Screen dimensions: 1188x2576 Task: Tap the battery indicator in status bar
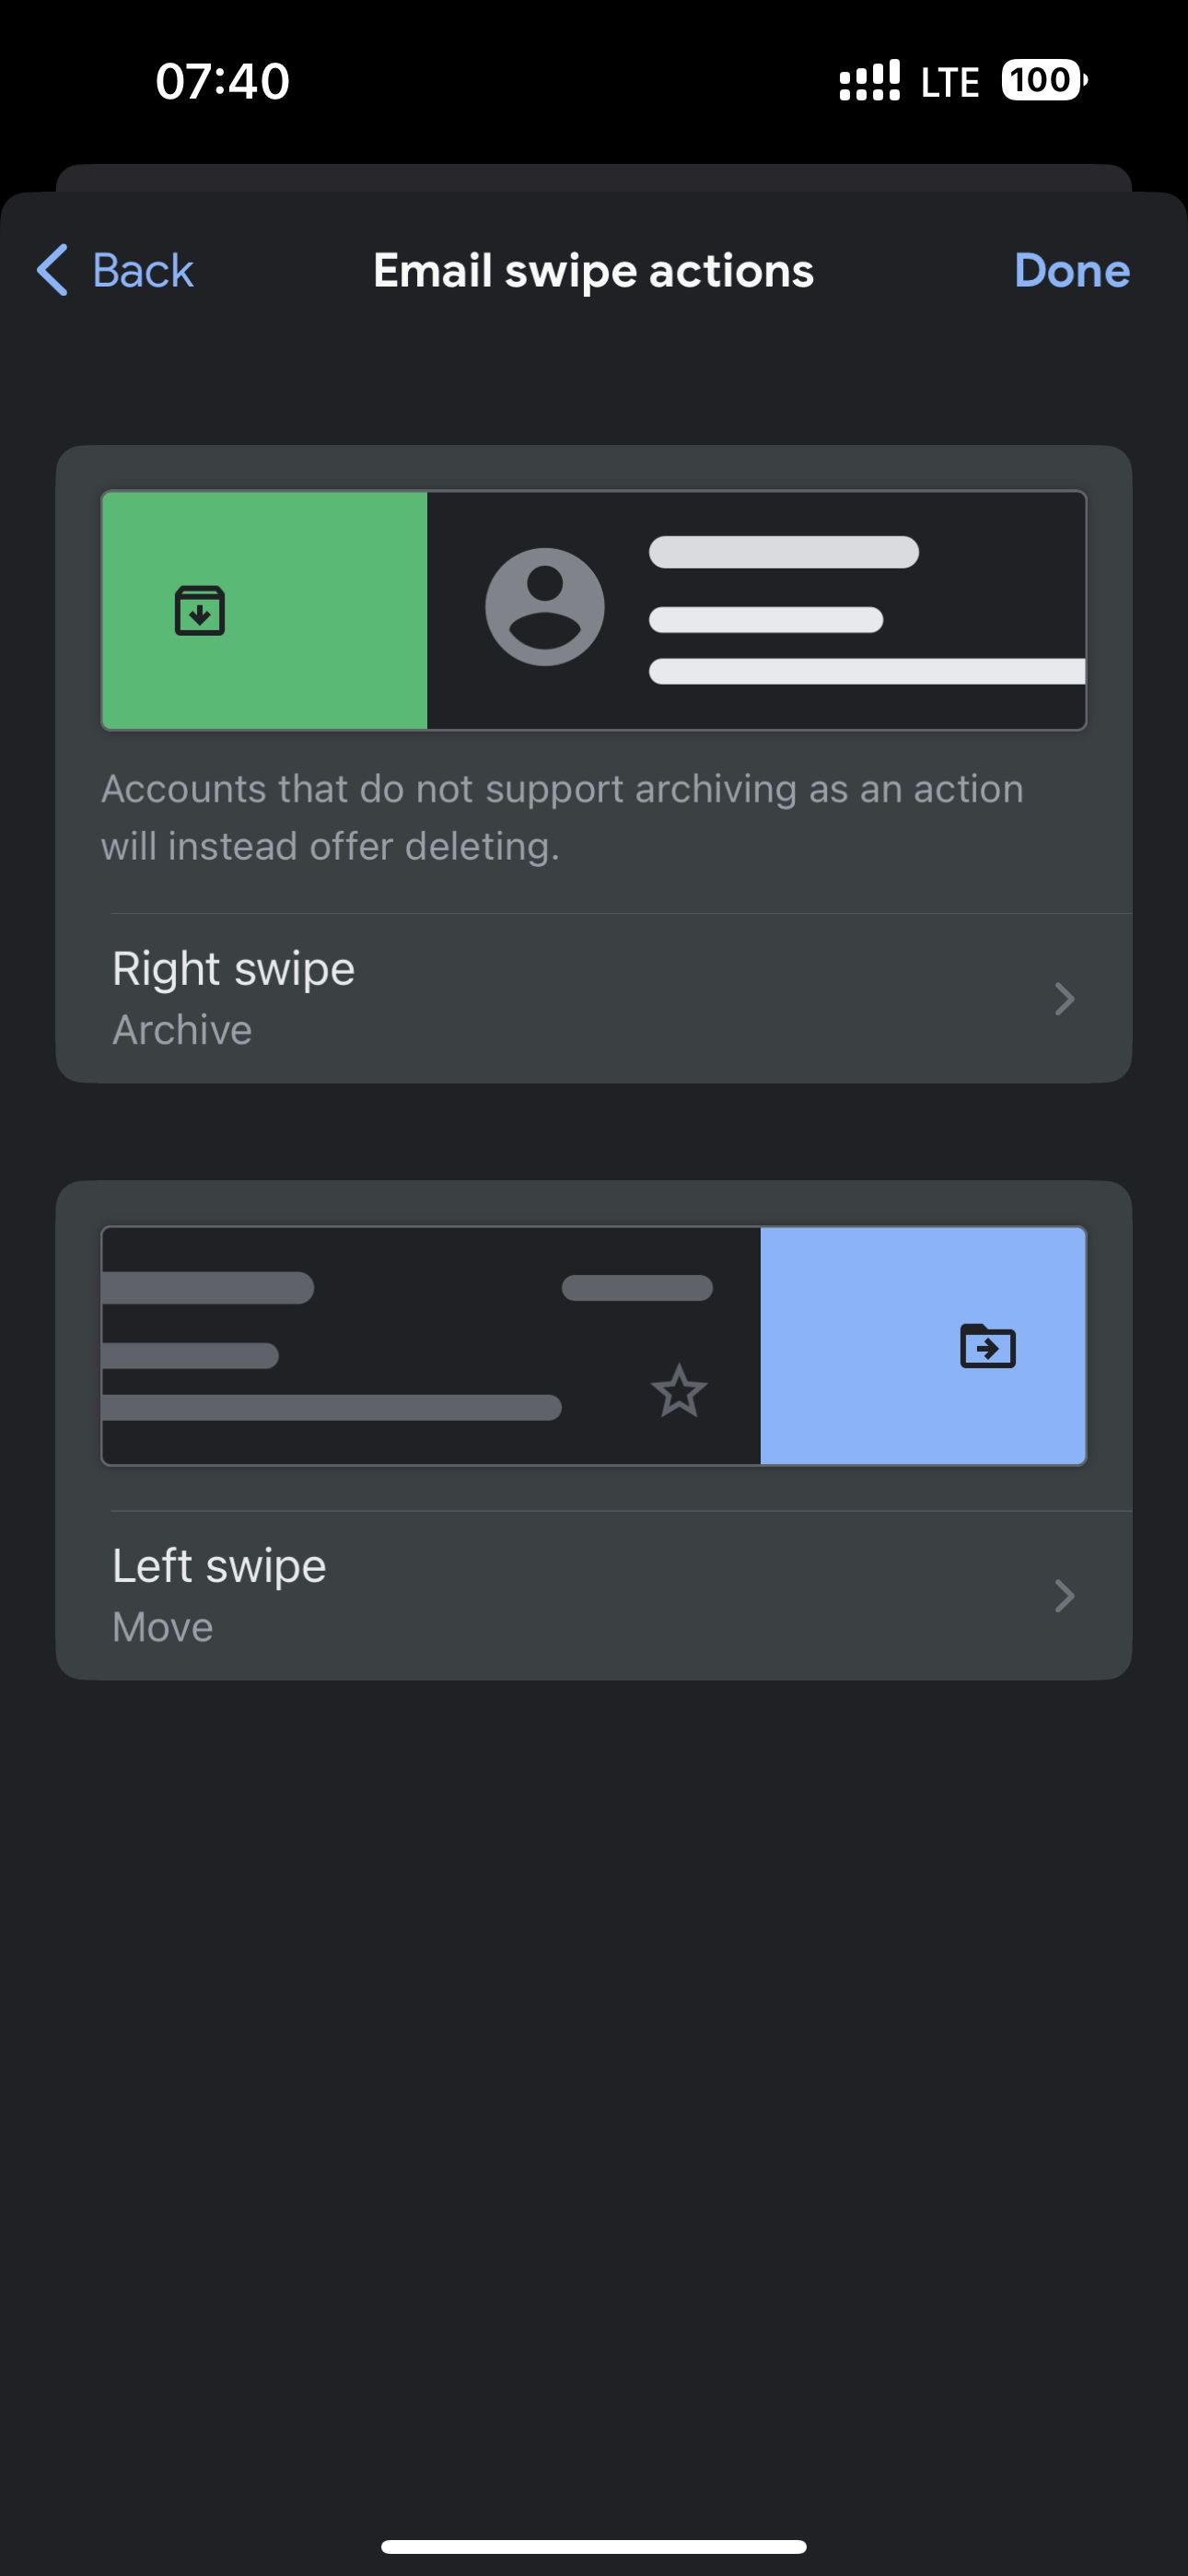click(1043, 80)
